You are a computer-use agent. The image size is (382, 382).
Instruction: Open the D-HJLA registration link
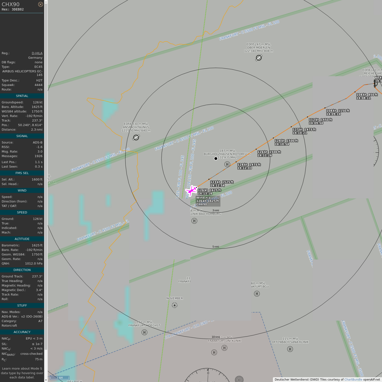tap(37, 53)
